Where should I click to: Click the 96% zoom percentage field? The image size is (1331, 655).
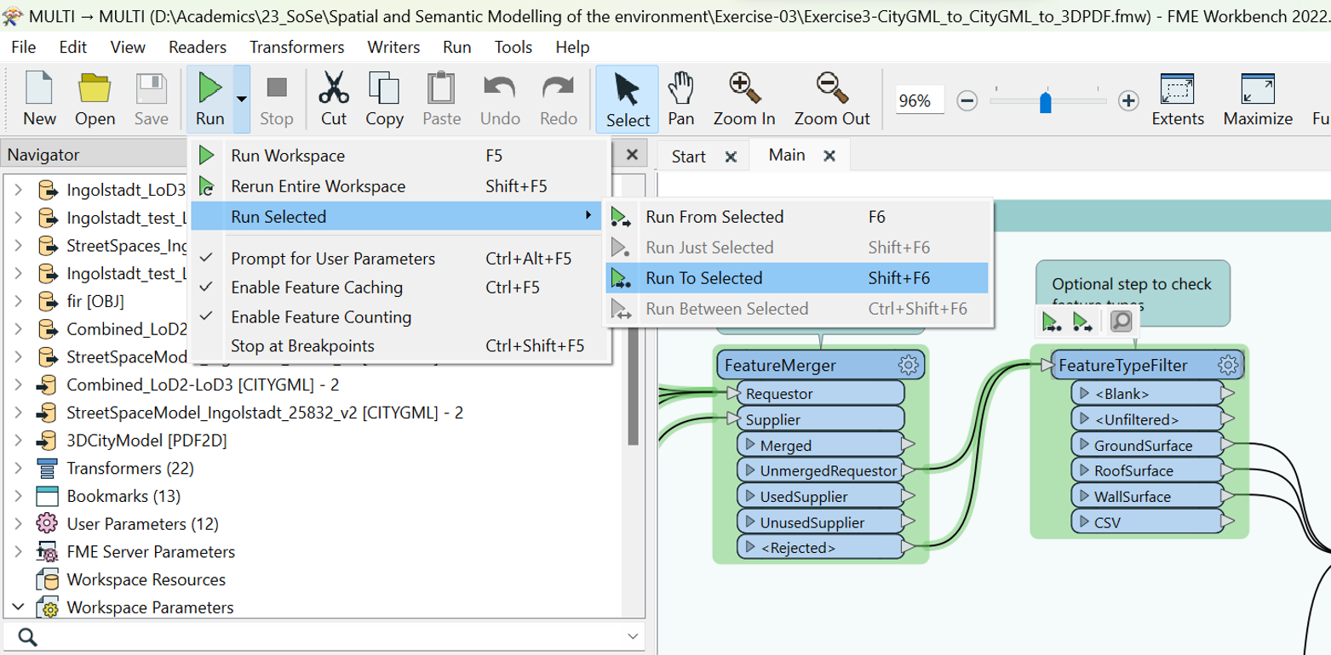(x=920, y=101)
